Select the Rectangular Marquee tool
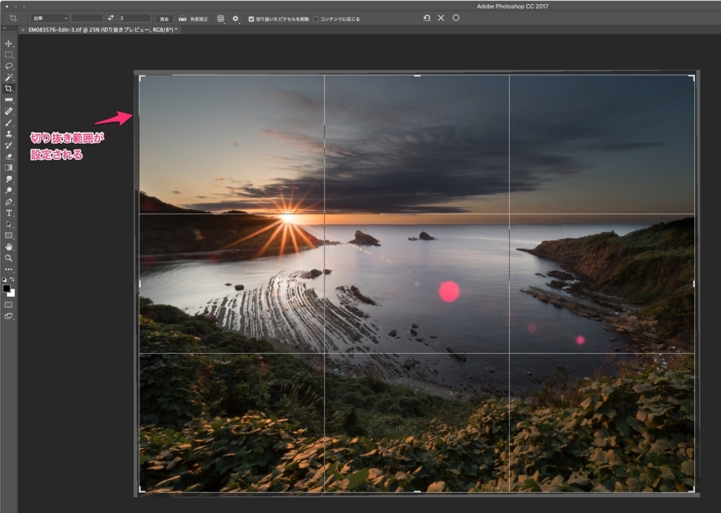Viewport: 721px width, 513px height. click(x=8, y=55)
